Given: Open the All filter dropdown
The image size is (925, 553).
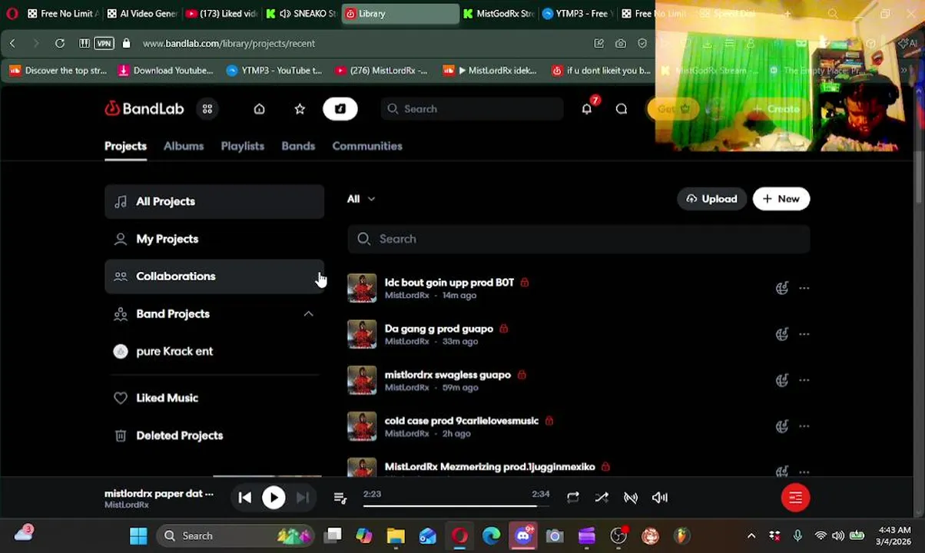Looking at the screenshot, I should click(x=361, y=199).
